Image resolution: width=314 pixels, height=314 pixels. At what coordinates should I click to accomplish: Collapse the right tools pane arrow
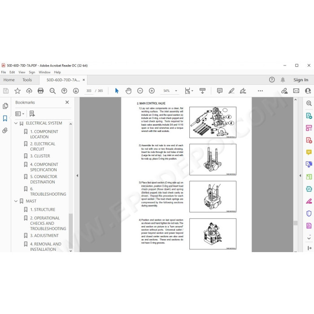coord(300,176)
